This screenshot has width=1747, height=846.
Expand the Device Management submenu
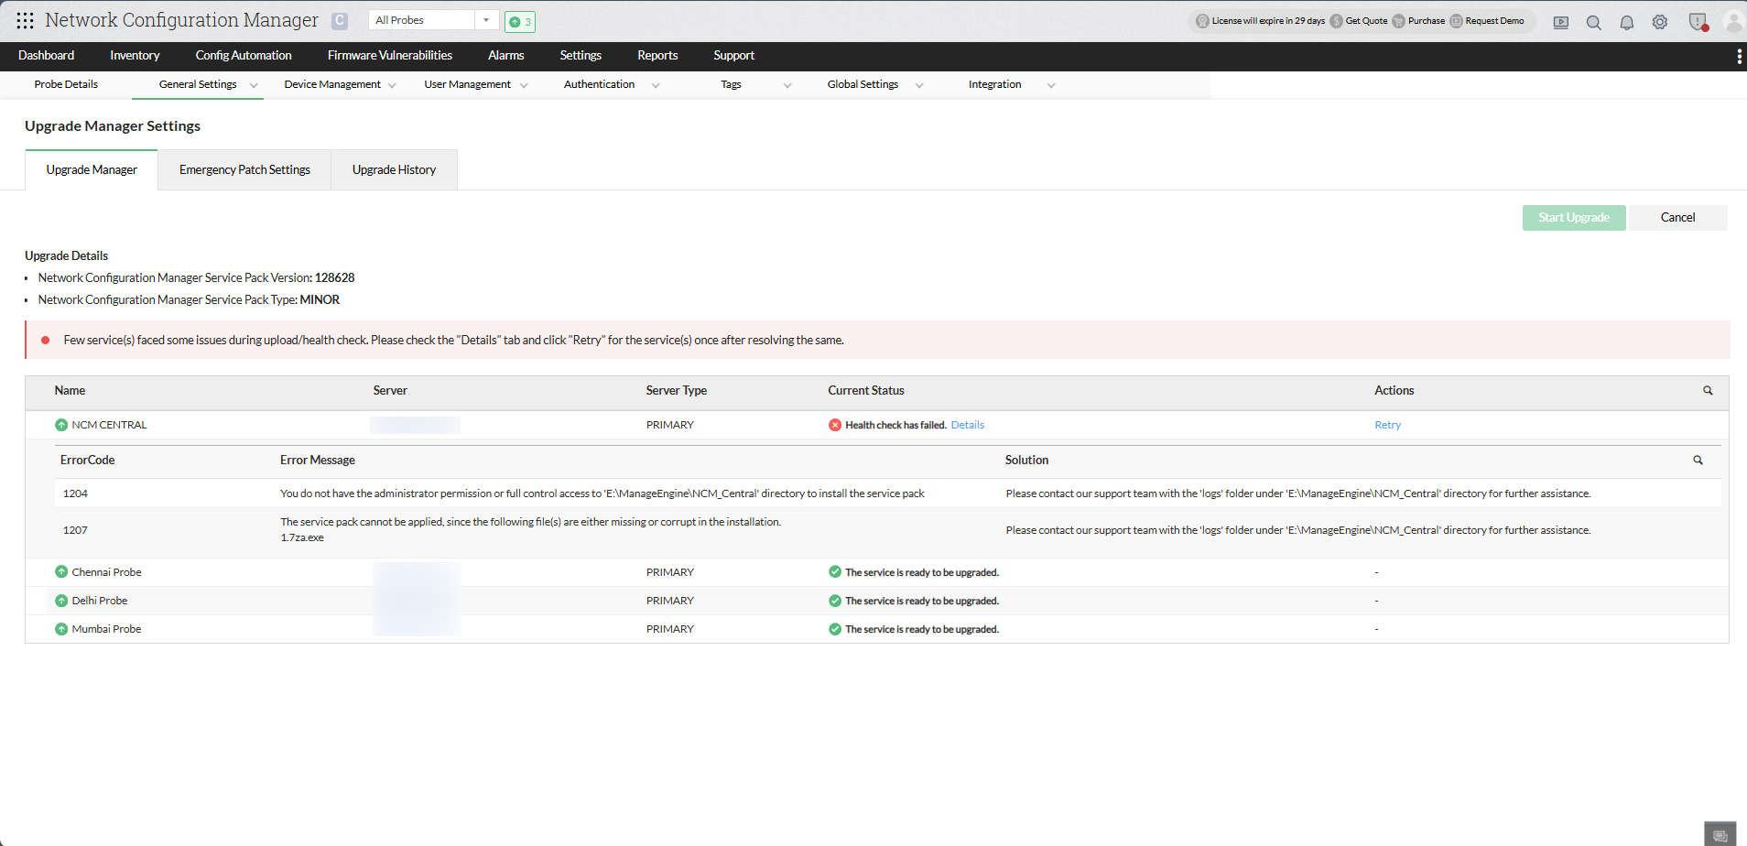(x=392, y=85)
